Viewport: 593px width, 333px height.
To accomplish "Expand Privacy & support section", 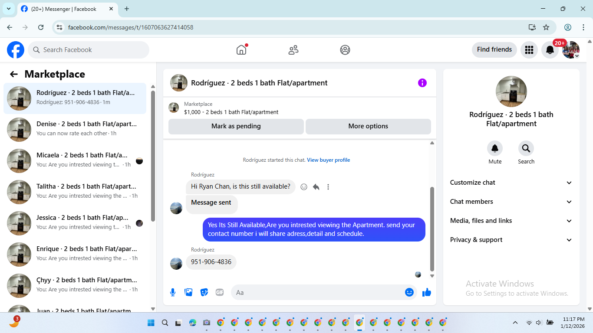I will 511,240.
